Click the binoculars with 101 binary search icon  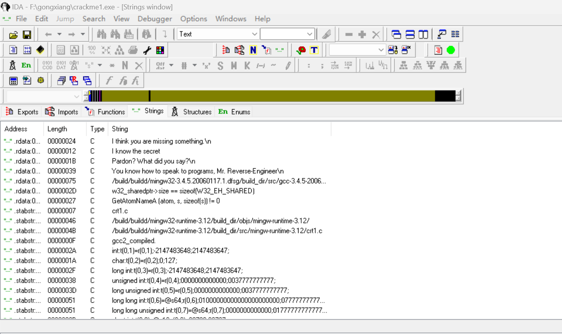(128, 34)
